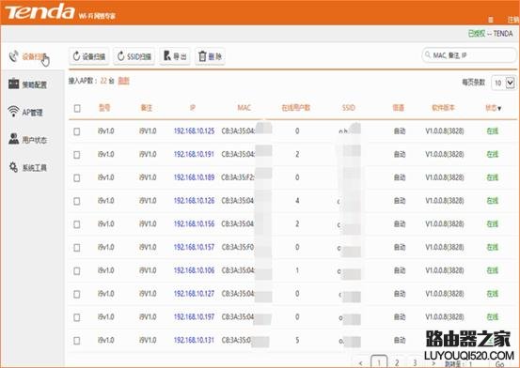520x368 pixels.
Task: Open the 192.168.10.189 IP link
Action: coord(194,177)
